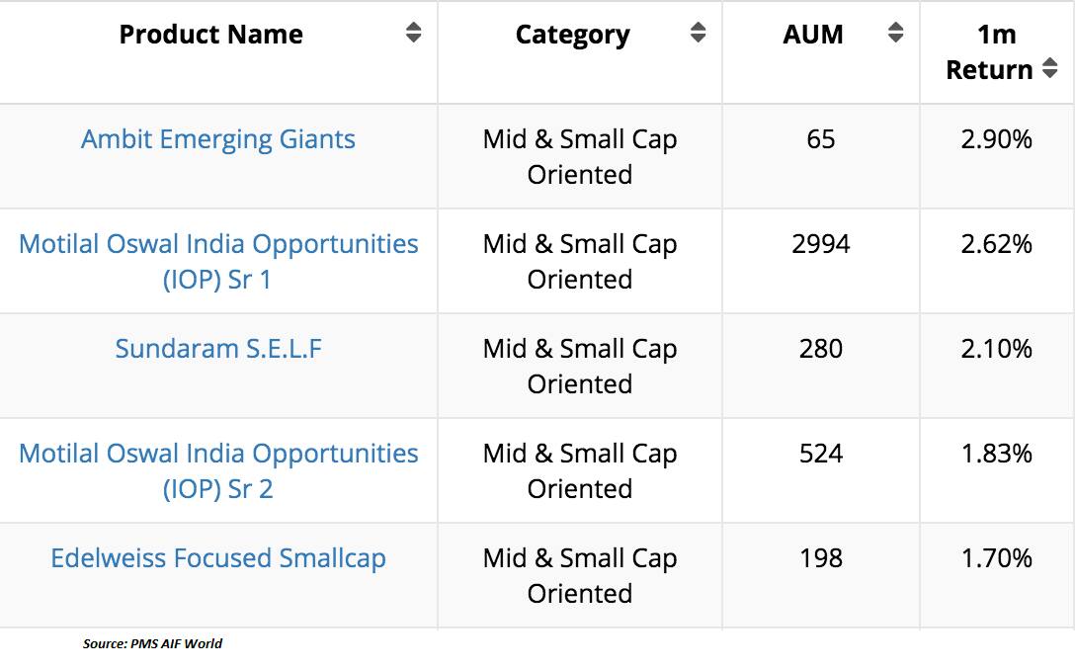Screen dimensions: 1075x670
Task: Click the 2.90% return value
Action: click(996, 139)
